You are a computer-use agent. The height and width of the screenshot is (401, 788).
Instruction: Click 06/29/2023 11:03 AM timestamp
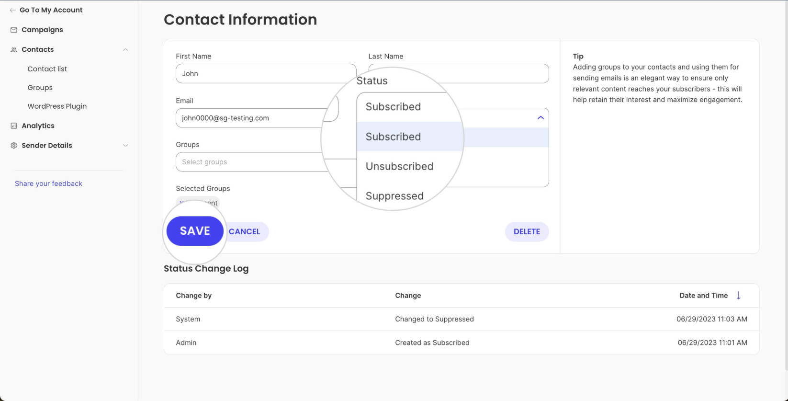click(x=712, y=319)
